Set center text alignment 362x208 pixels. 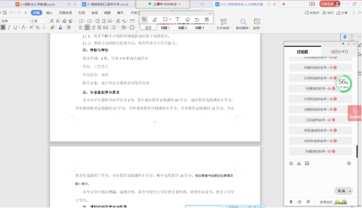tap(87, 28)
